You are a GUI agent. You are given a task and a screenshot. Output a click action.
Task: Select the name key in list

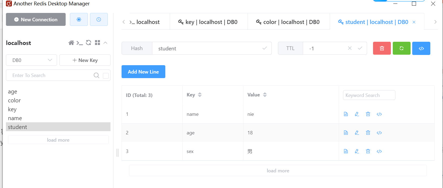pyautogui.click(x=58, y=118)
